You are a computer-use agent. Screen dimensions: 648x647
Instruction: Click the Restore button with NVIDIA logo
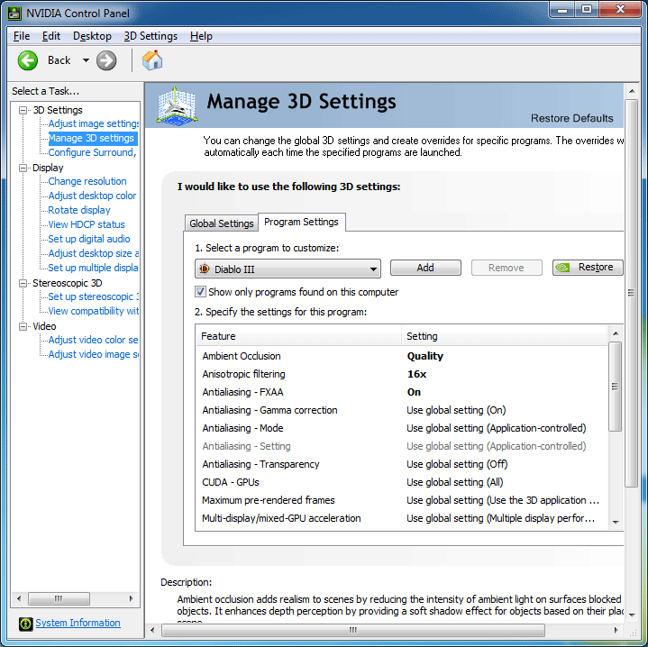588,268
